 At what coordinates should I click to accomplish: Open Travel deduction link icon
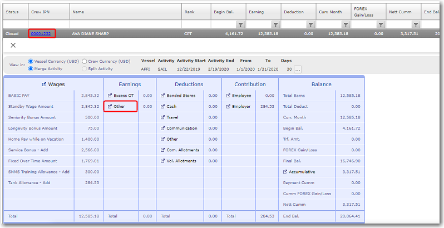(x=163, y=117)
